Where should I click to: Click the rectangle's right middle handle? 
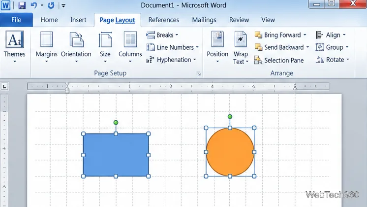point(149,155)
